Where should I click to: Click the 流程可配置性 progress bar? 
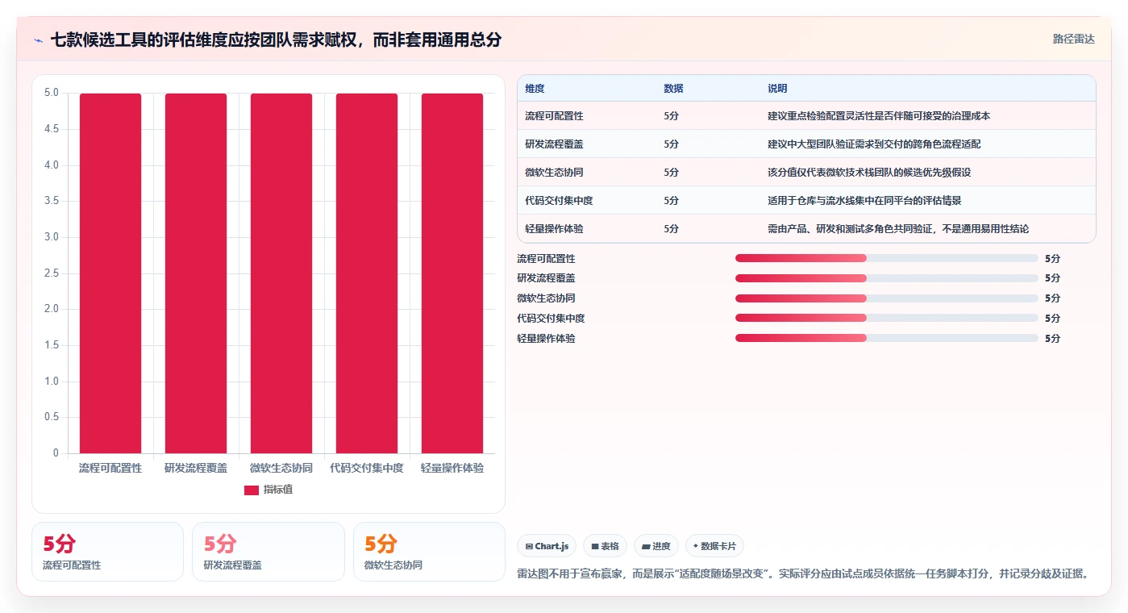click(x=887, y=258)
